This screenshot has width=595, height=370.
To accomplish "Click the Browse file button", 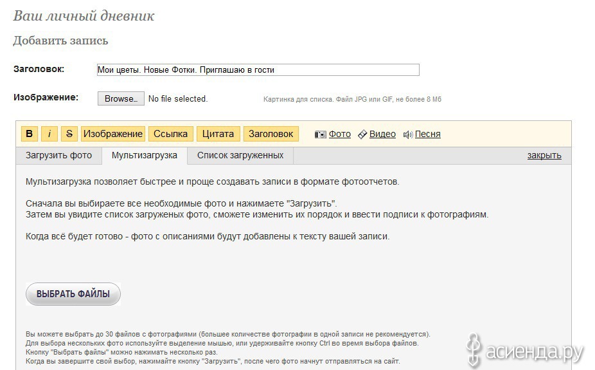I will [x=121, y=98].
